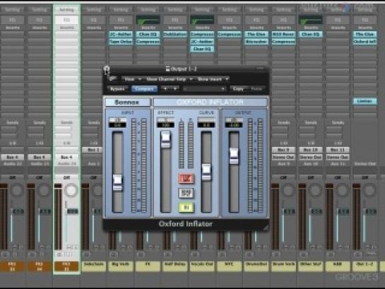
Task: Open the Bus 10 input slot on Other Stuff channel
Action: 310,150
